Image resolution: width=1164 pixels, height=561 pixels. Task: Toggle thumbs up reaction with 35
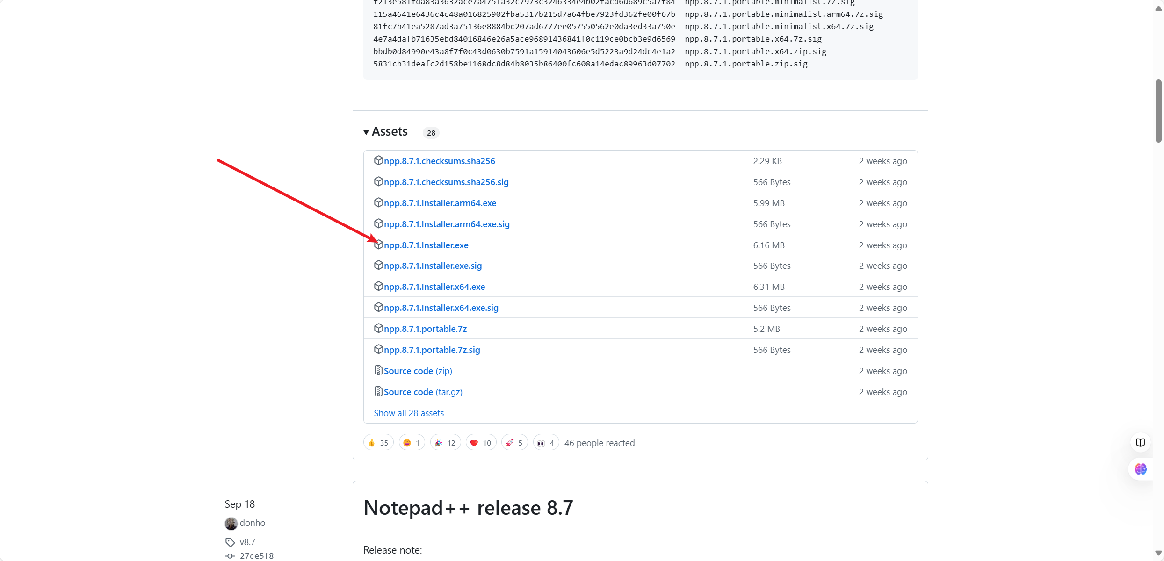click(x=378, y=443)
